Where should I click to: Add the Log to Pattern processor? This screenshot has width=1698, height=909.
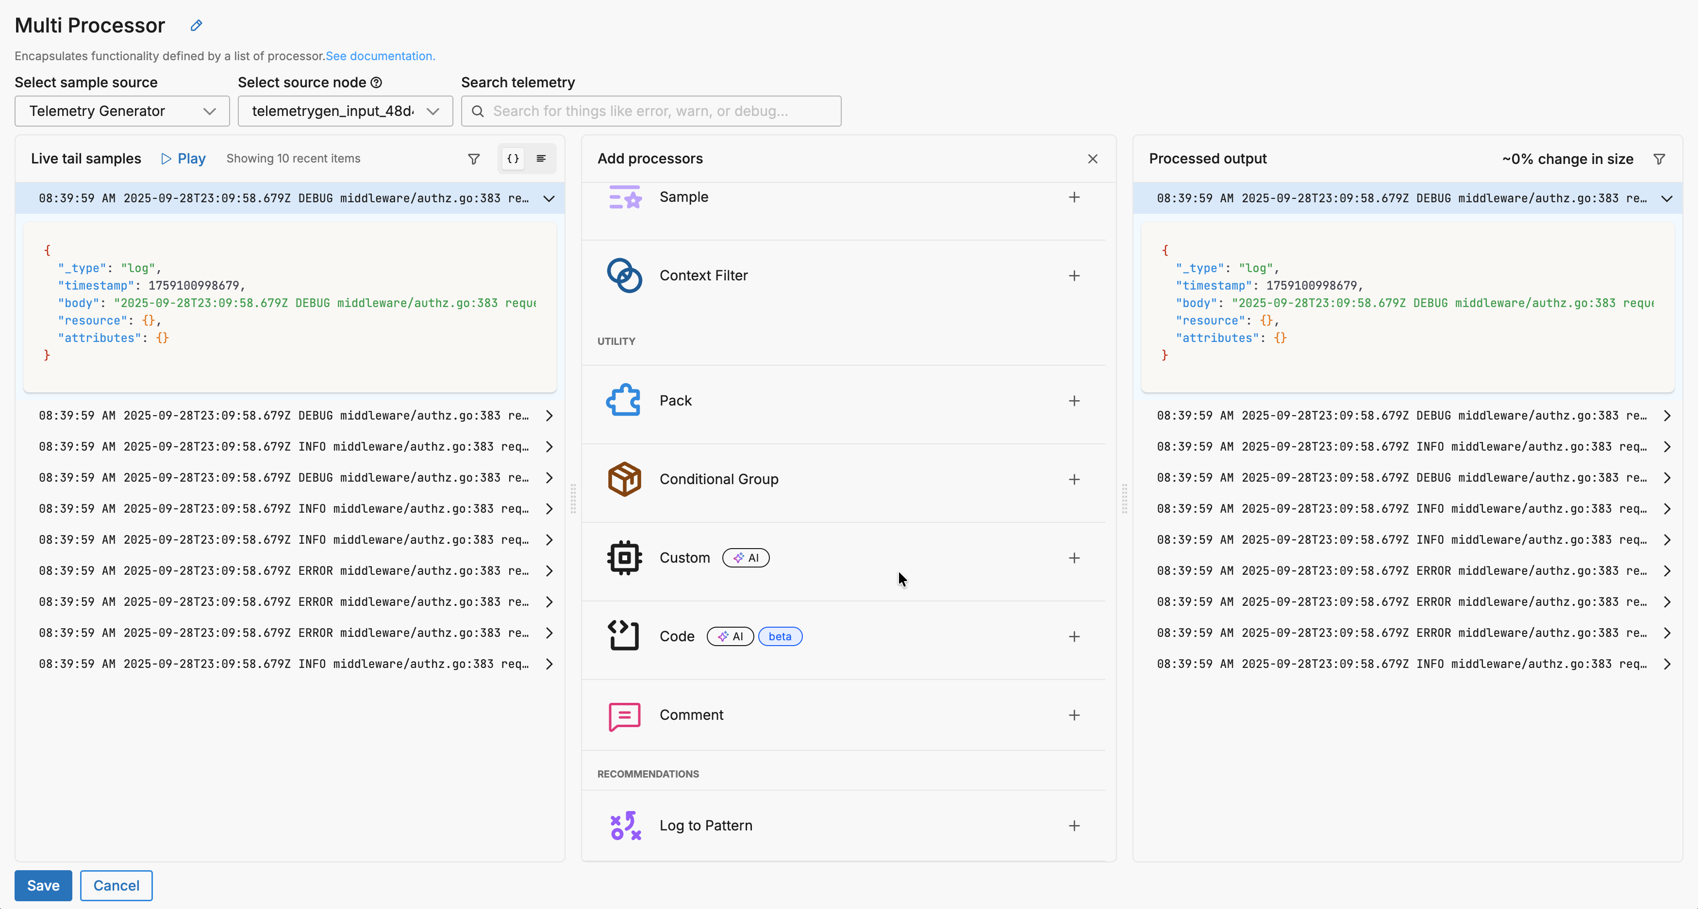pyautogui.click(x=1074, y=826)
